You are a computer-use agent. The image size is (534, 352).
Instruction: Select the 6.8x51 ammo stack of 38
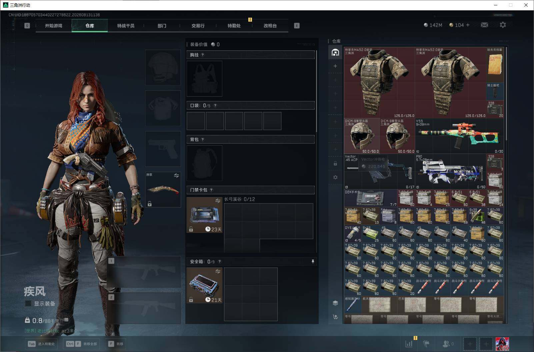(477, 198)
